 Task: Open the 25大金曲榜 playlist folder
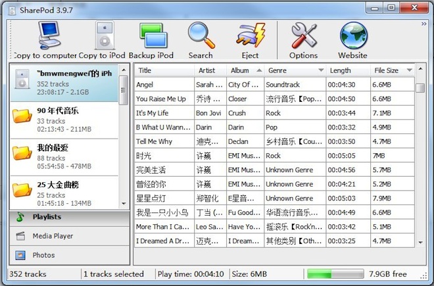click(64, 193)
